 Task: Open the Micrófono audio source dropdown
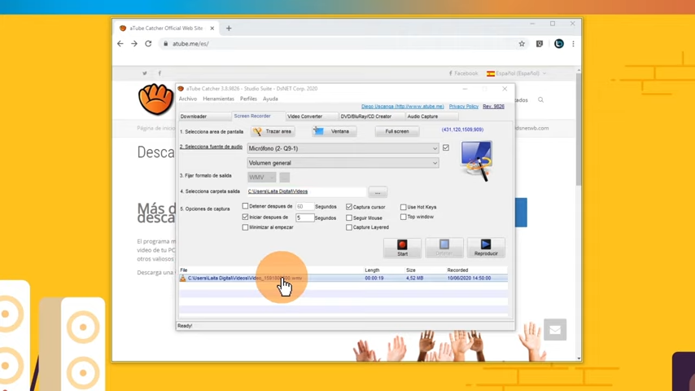[343, 148]
